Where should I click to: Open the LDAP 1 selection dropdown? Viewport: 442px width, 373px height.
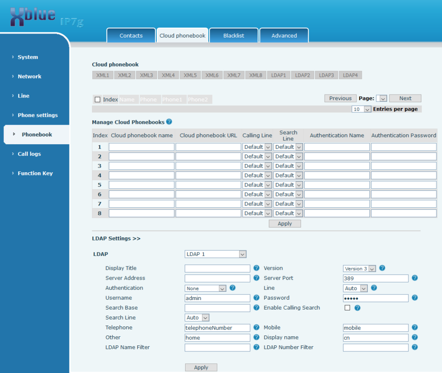[215, 254]
